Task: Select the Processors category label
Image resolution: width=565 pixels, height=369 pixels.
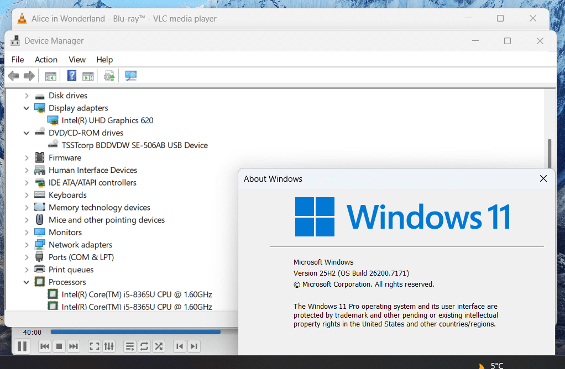Action: [x=67, y=282]
